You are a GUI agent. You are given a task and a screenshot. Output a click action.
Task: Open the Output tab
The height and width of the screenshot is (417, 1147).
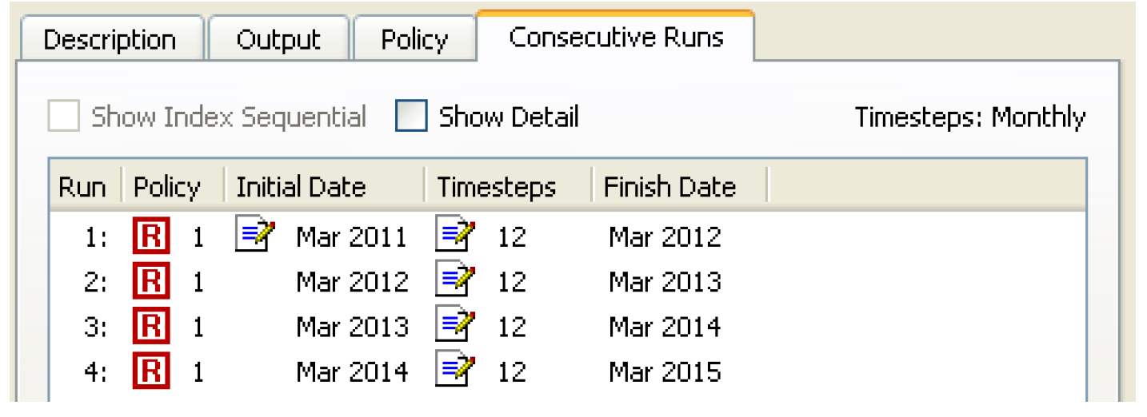click(278, 40)
